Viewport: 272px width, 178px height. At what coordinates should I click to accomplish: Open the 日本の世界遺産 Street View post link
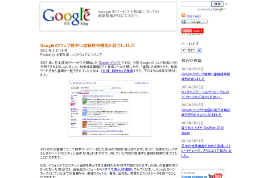pyautogui.click(x=206, y=151)
